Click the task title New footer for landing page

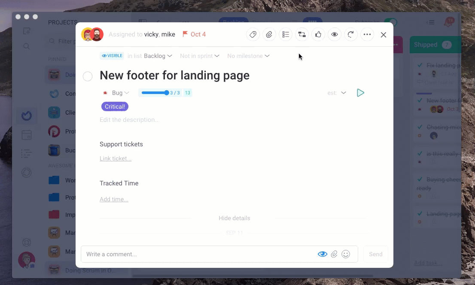click(x=174, y=76)
